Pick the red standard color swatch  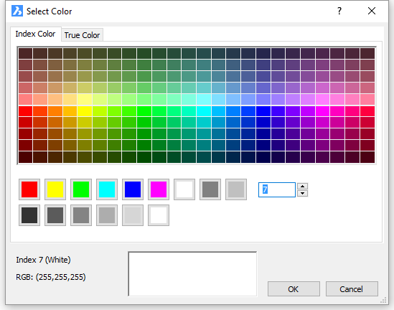(29, 189)
